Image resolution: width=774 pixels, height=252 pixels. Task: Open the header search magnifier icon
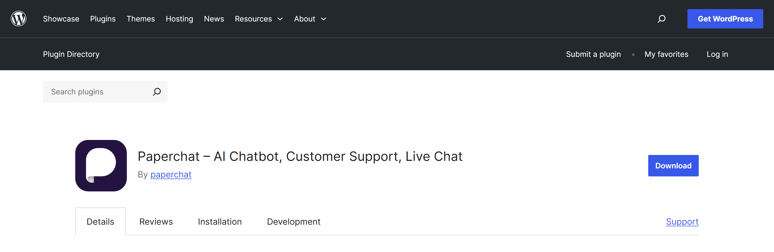[661, 19]
